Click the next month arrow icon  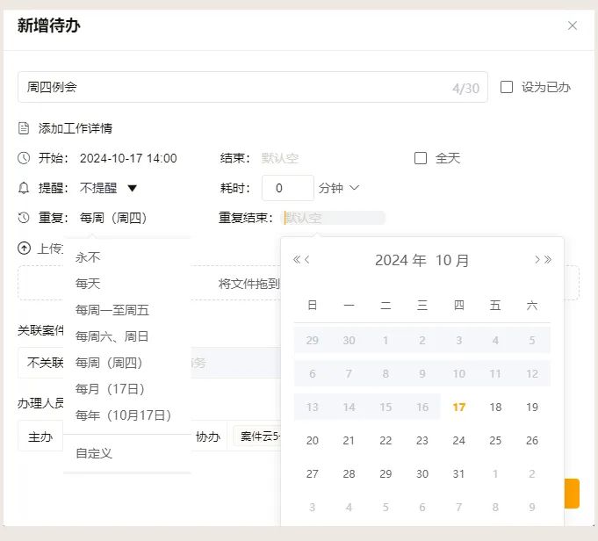(537, 259)
